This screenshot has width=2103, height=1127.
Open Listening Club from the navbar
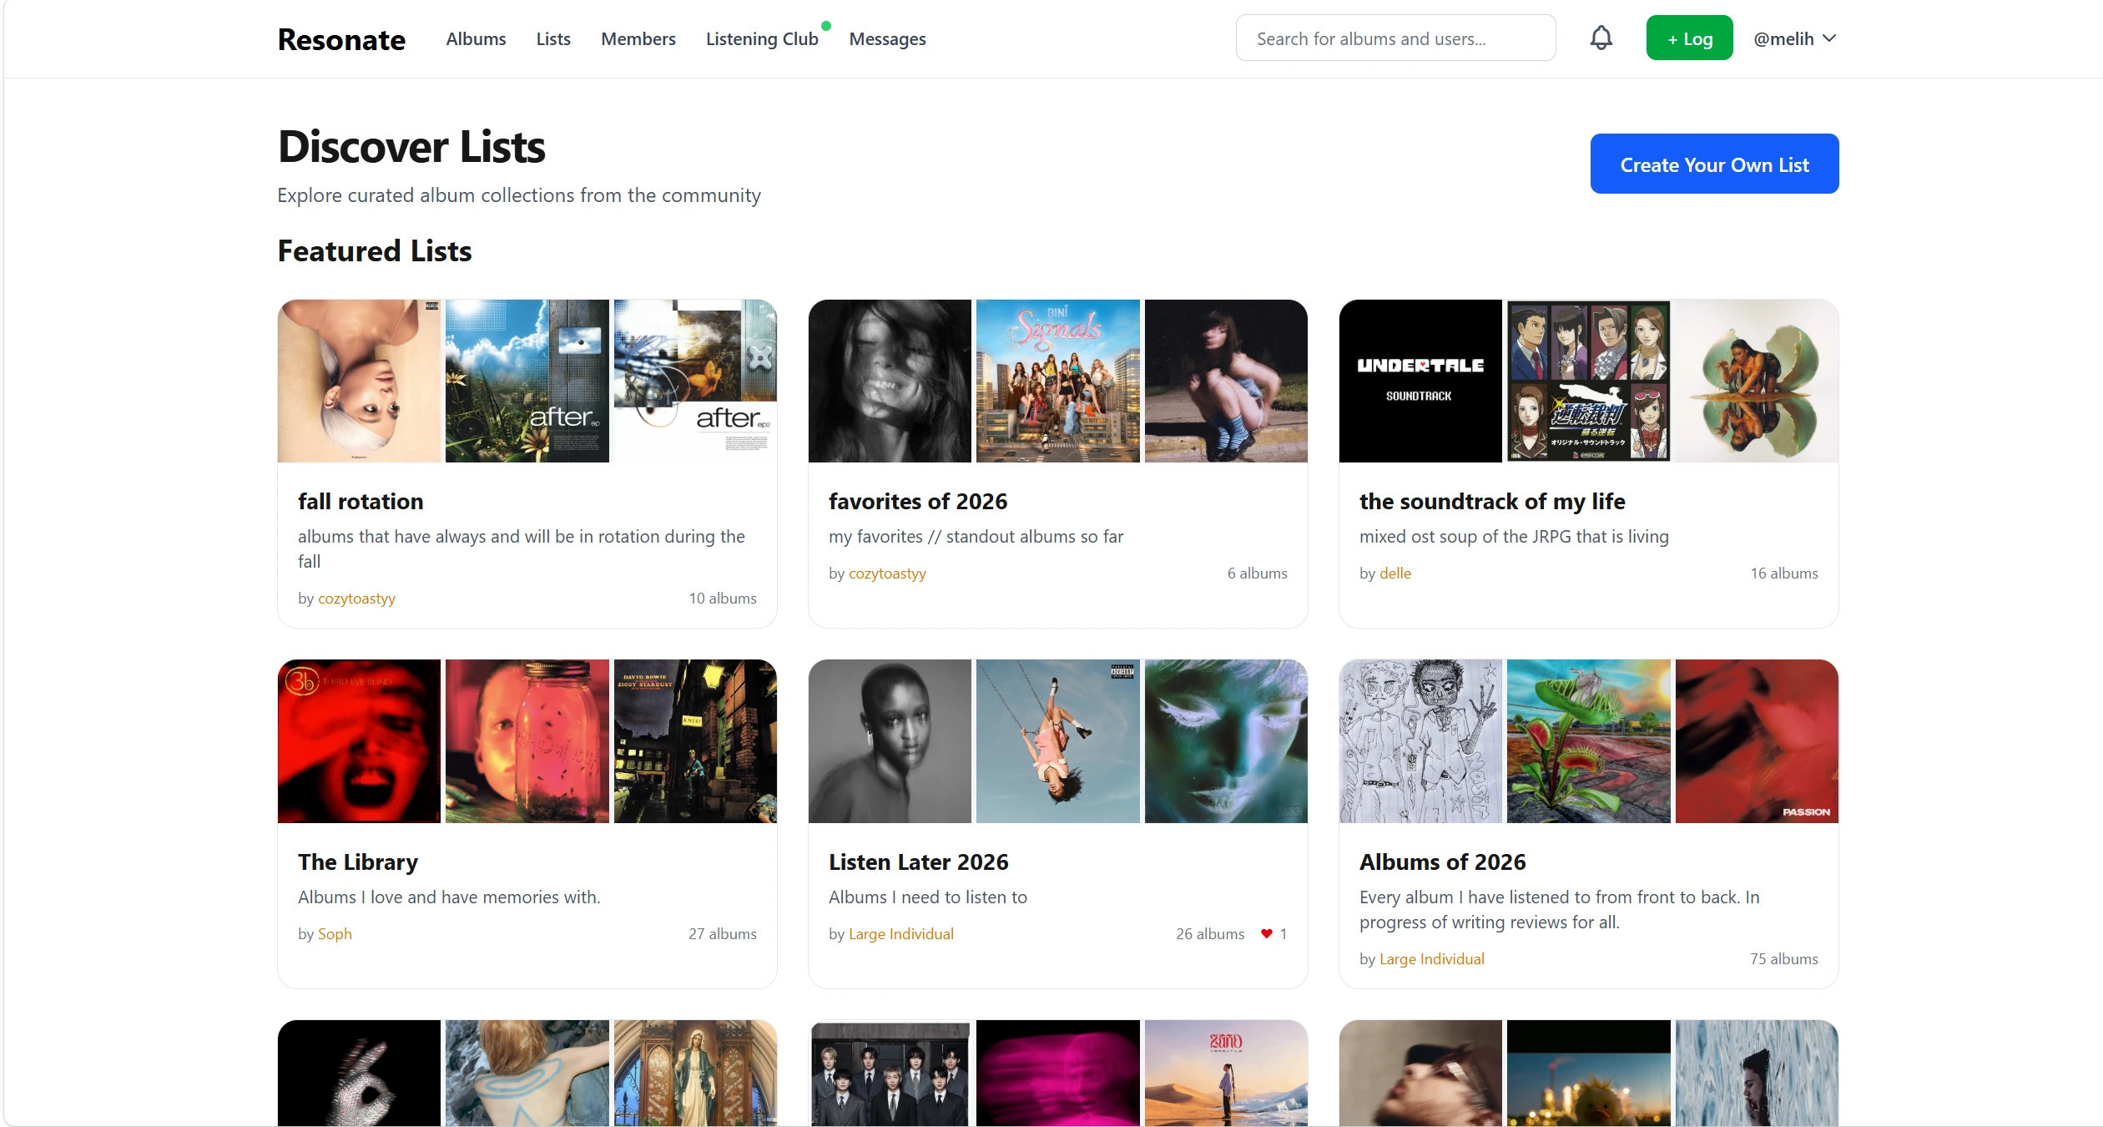762,38
